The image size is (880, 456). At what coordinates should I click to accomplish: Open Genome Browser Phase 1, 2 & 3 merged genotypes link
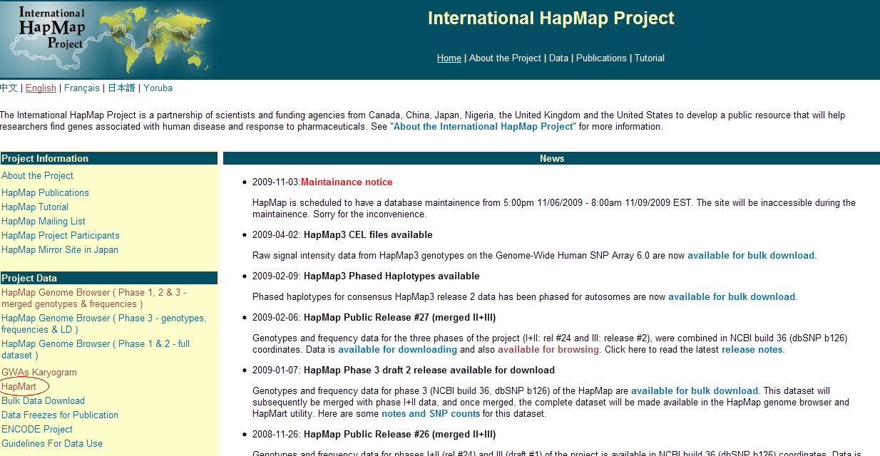[x=95, y=299]
